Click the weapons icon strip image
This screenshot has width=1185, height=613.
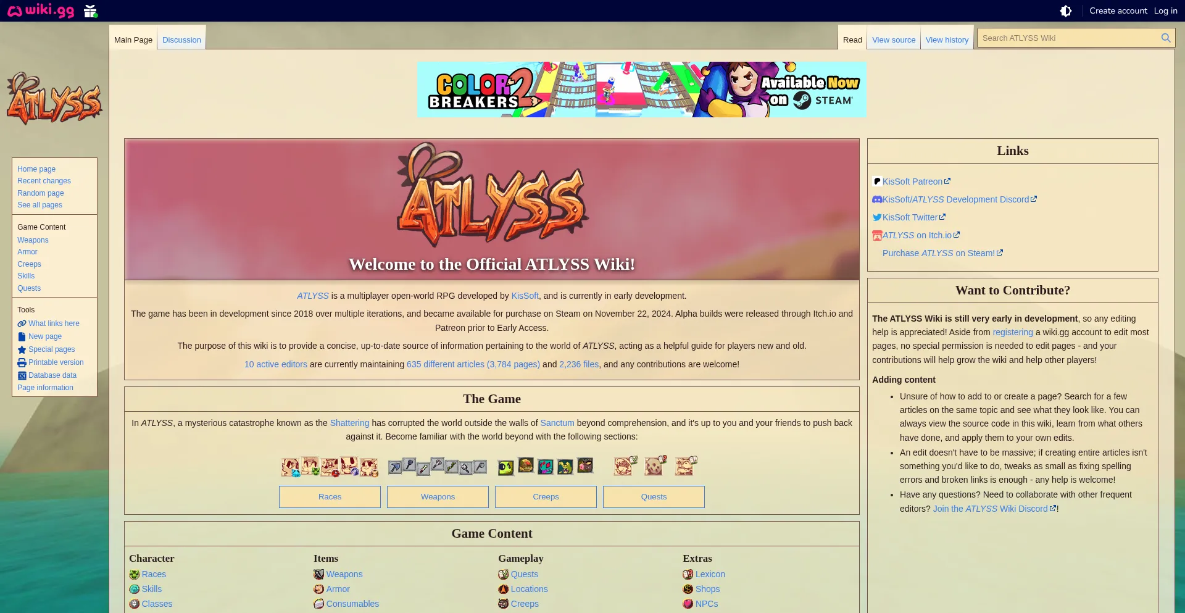click(x=438, y=466)
